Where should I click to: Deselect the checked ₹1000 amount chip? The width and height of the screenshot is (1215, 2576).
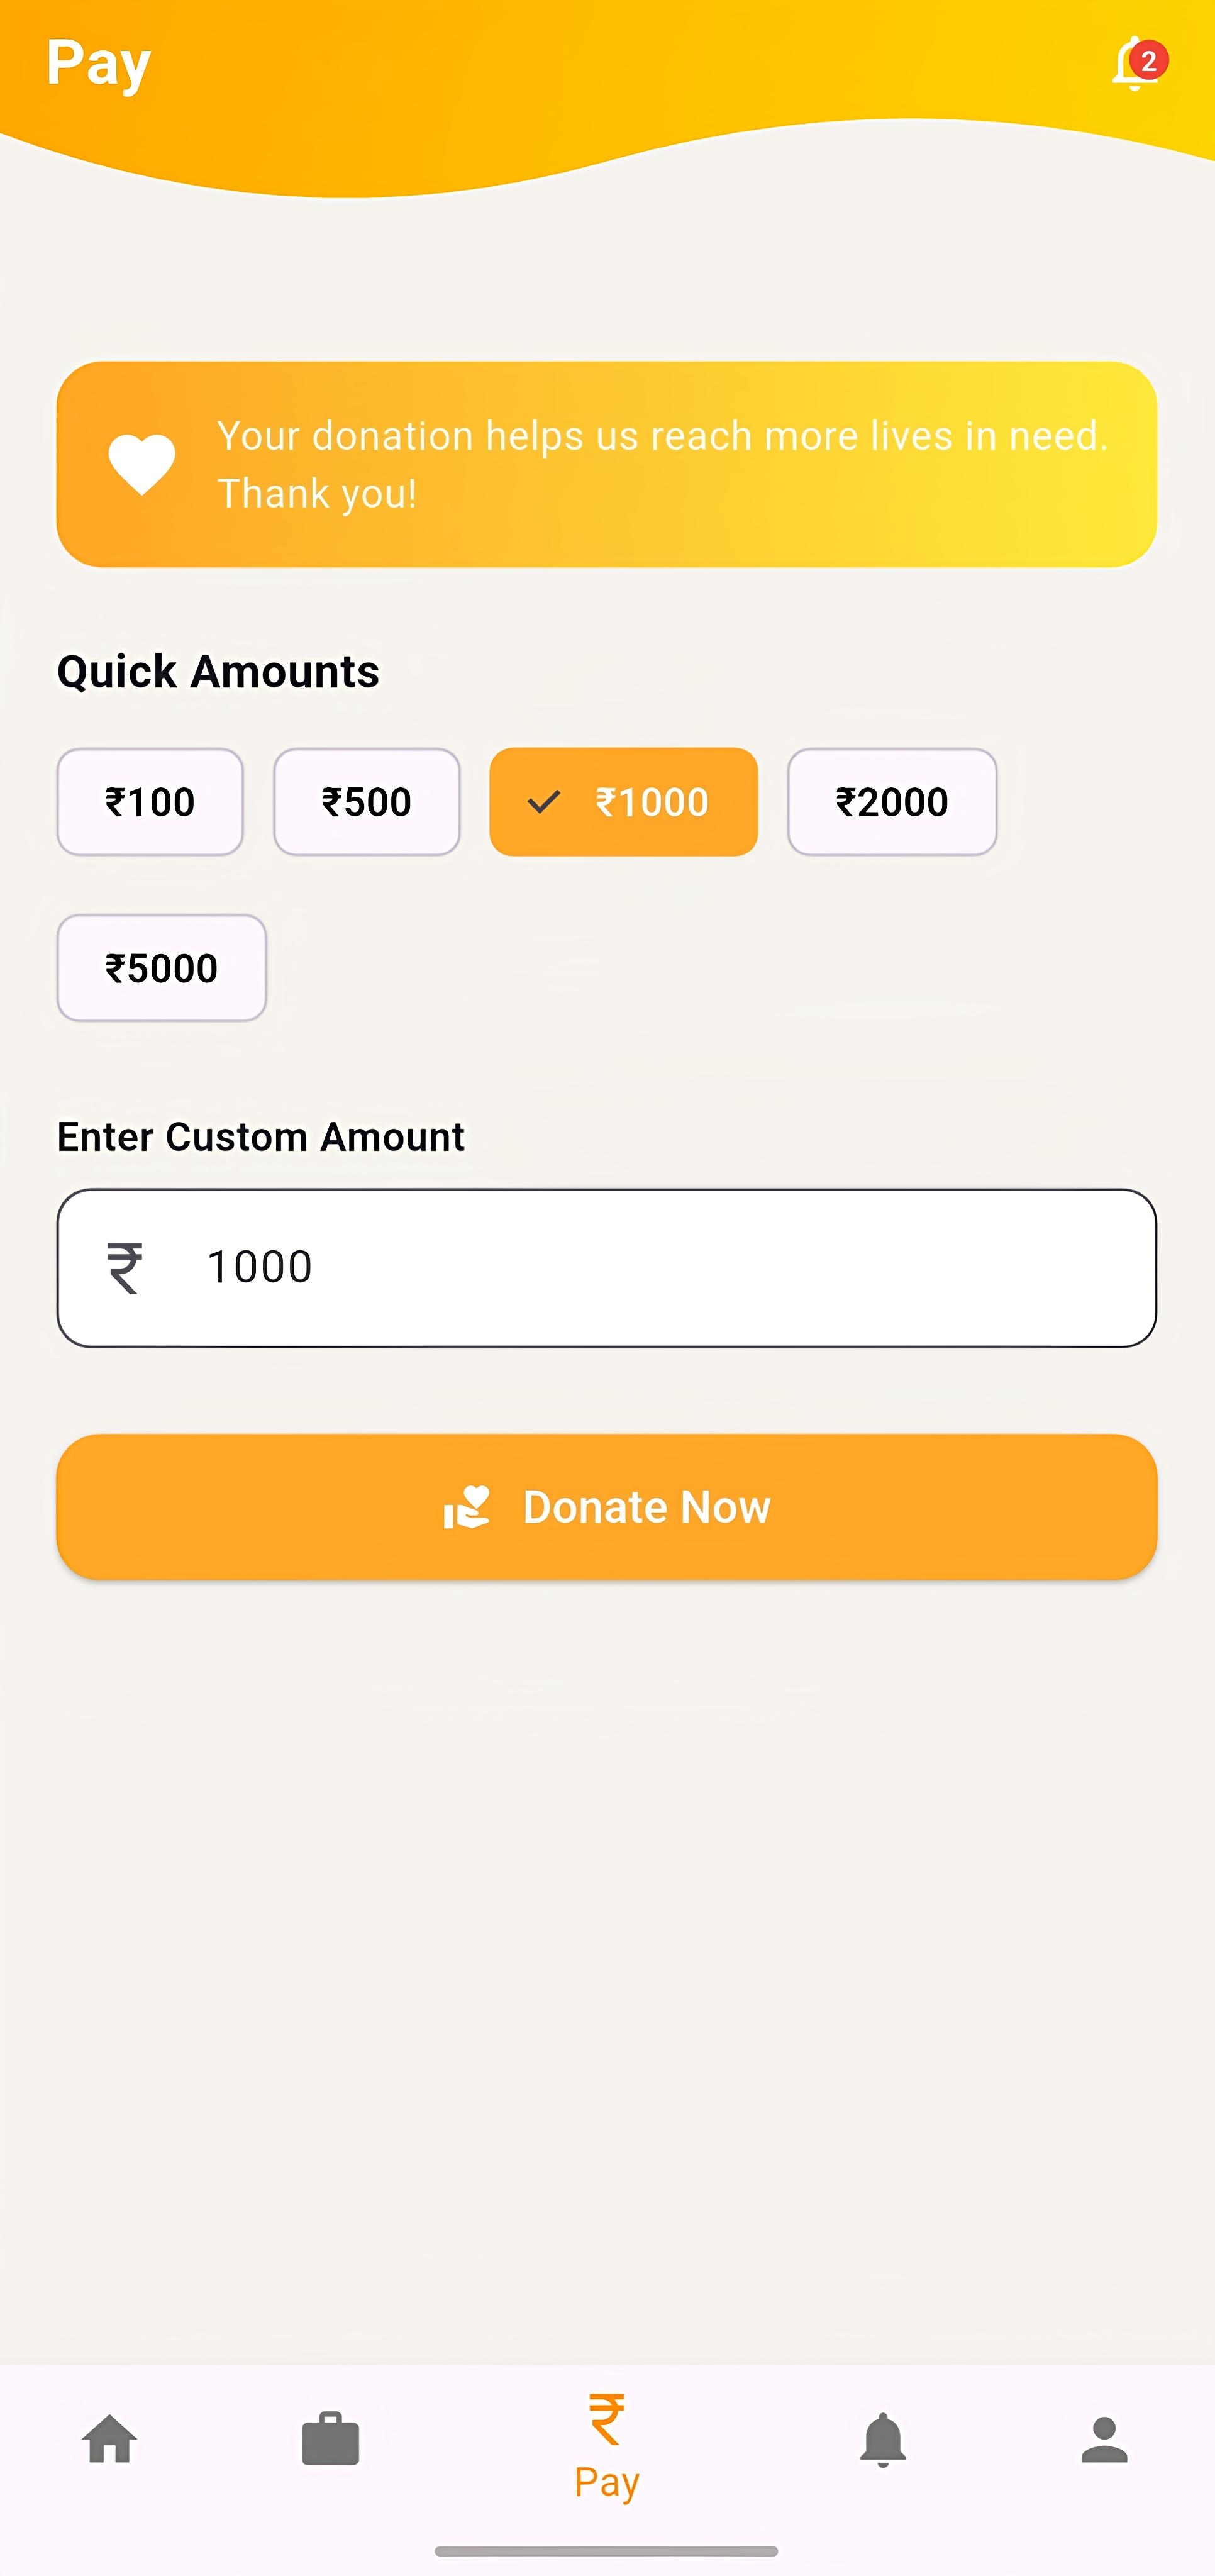click(623, 802)
